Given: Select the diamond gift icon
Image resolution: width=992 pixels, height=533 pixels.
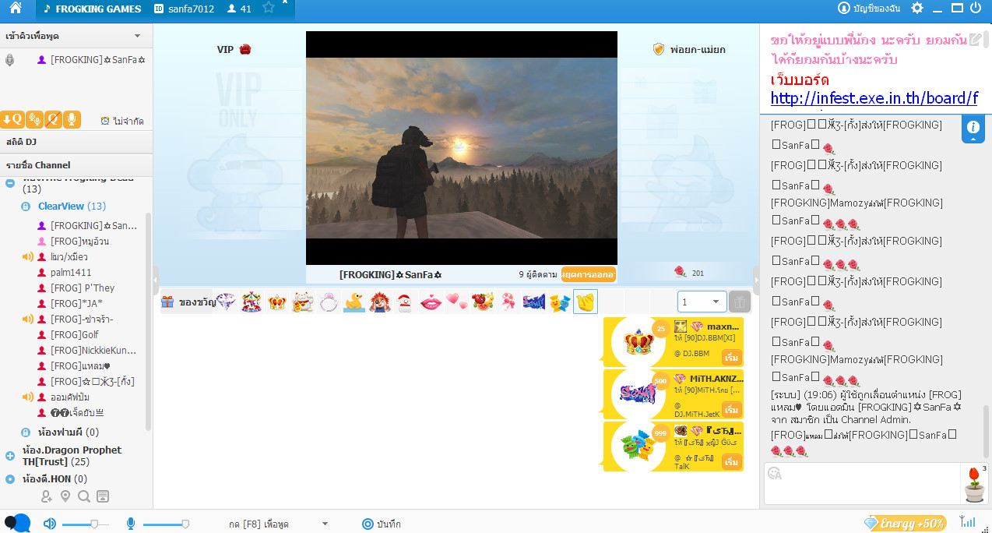Looking at the screenshot, I should tap(227, 302).
